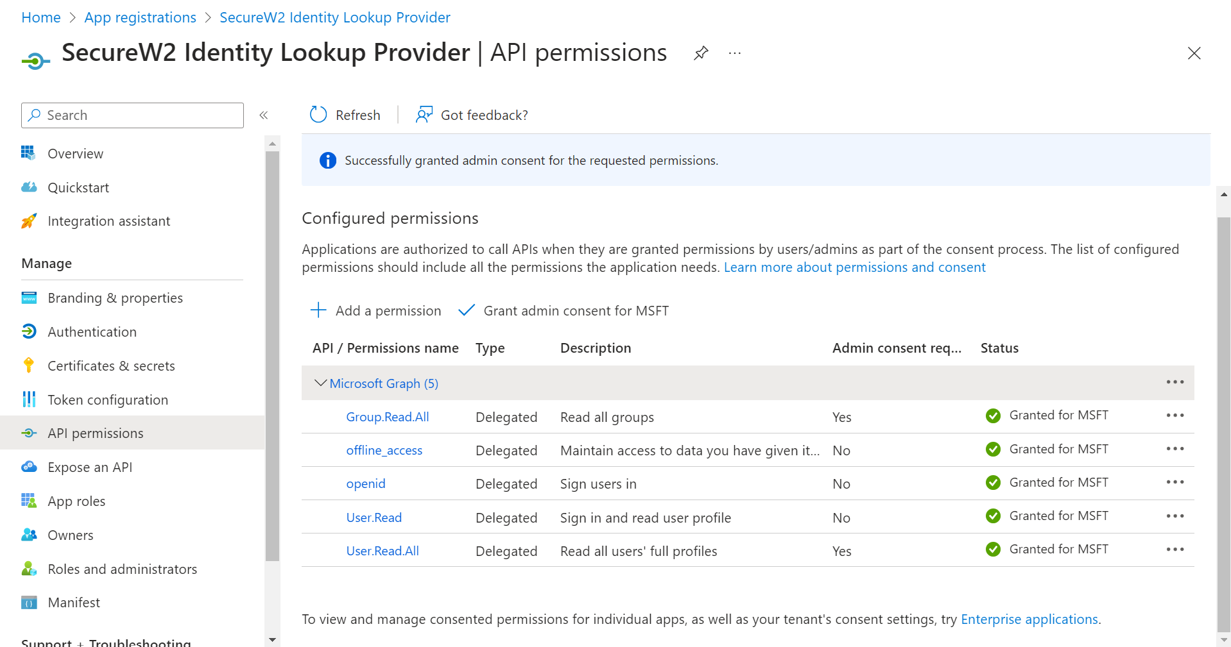
Task: Collapse the left sidebar with the double chevron
Action: [263, 115]
